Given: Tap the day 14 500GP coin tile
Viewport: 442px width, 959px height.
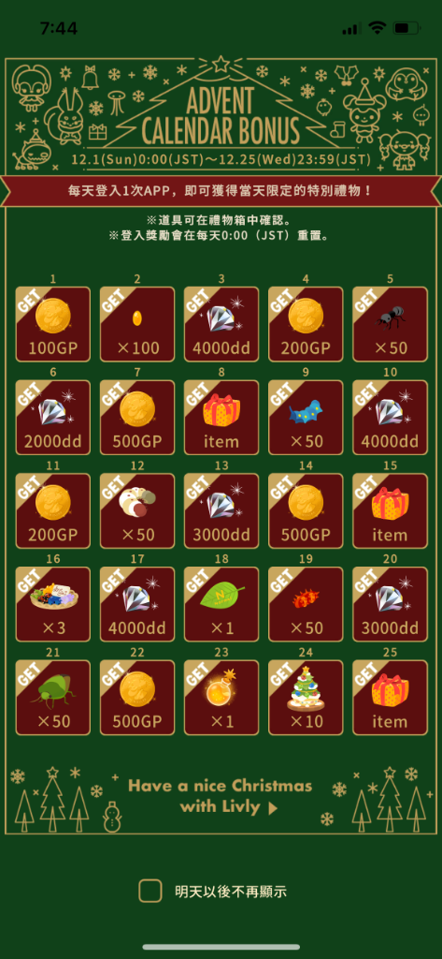Looking at the screenshot, I should (306, 510).
